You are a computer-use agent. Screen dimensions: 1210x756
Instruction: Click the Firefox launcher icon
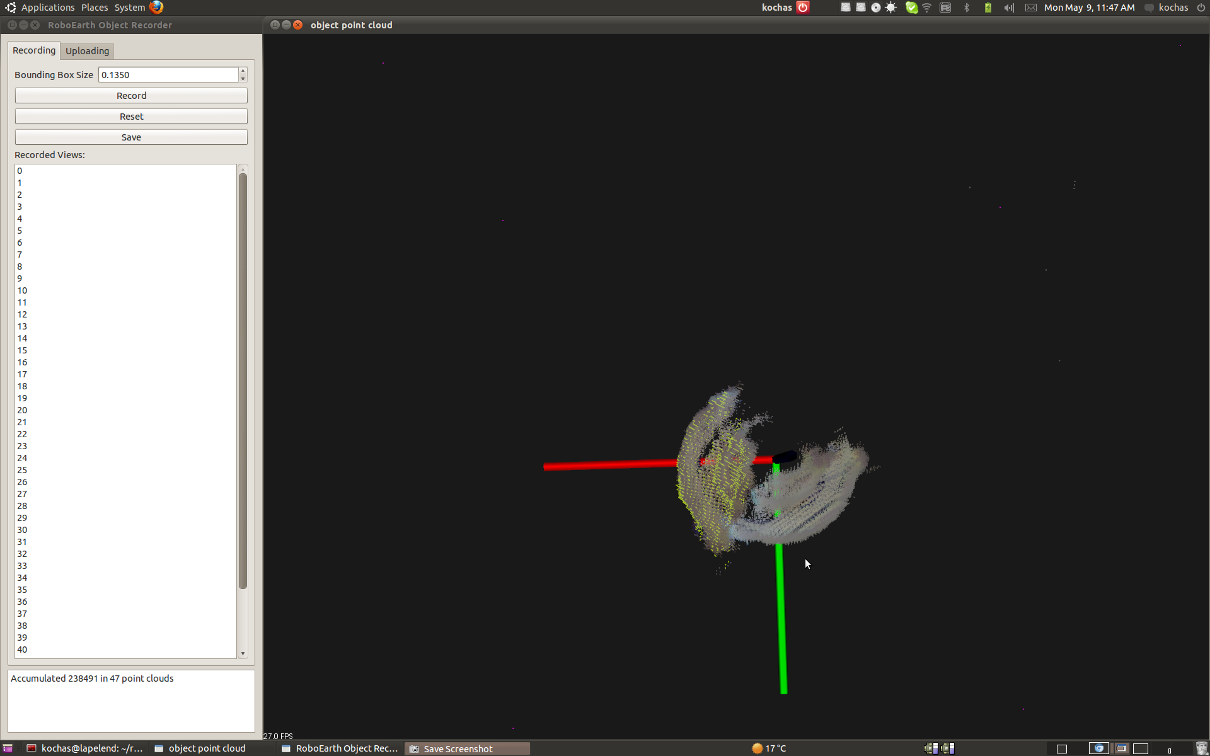tap(156, 8)
